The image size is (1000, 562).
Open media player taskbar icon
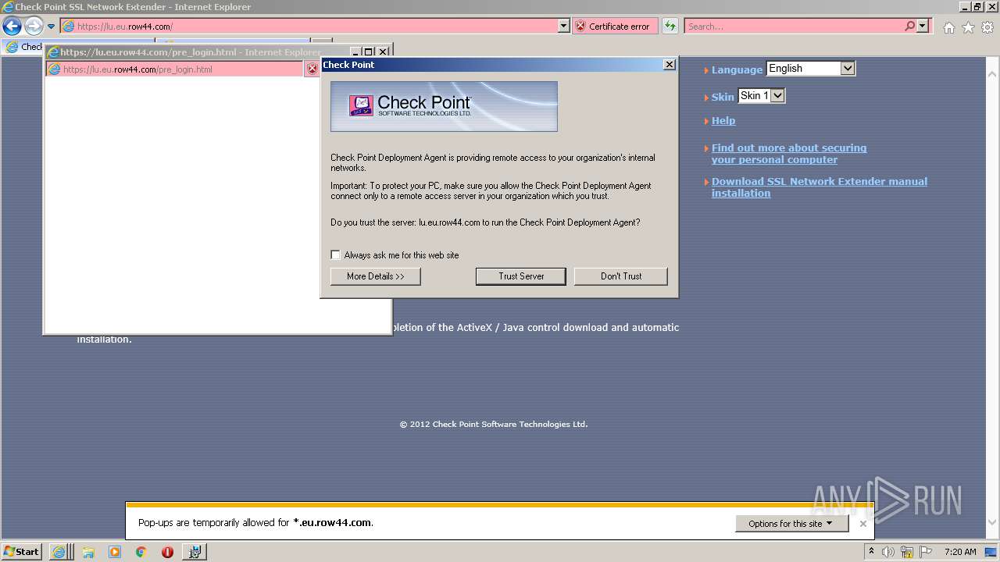pyautogui.click(x=115, y=552)
